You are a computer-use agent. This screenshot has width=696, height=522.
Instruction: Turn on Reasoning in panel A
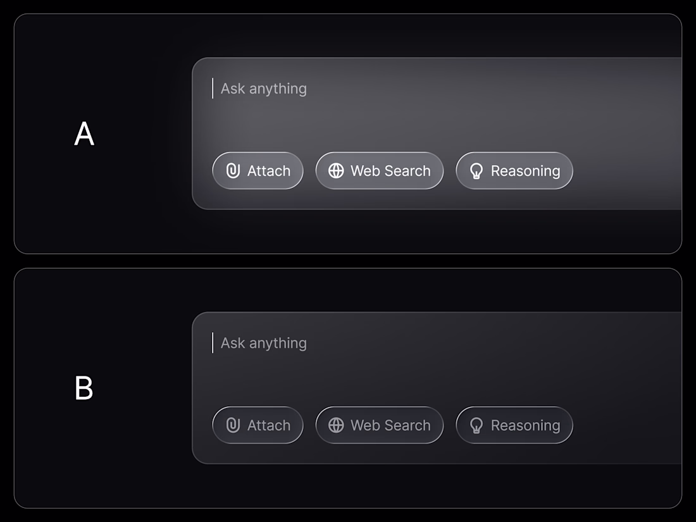point(514,171)
